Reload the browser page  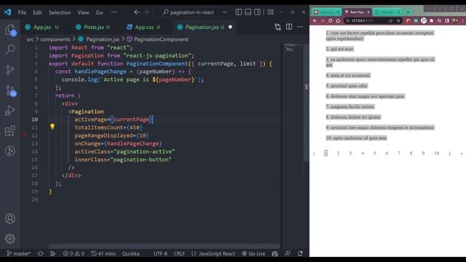pyautogui.click(x=330, y=20)
